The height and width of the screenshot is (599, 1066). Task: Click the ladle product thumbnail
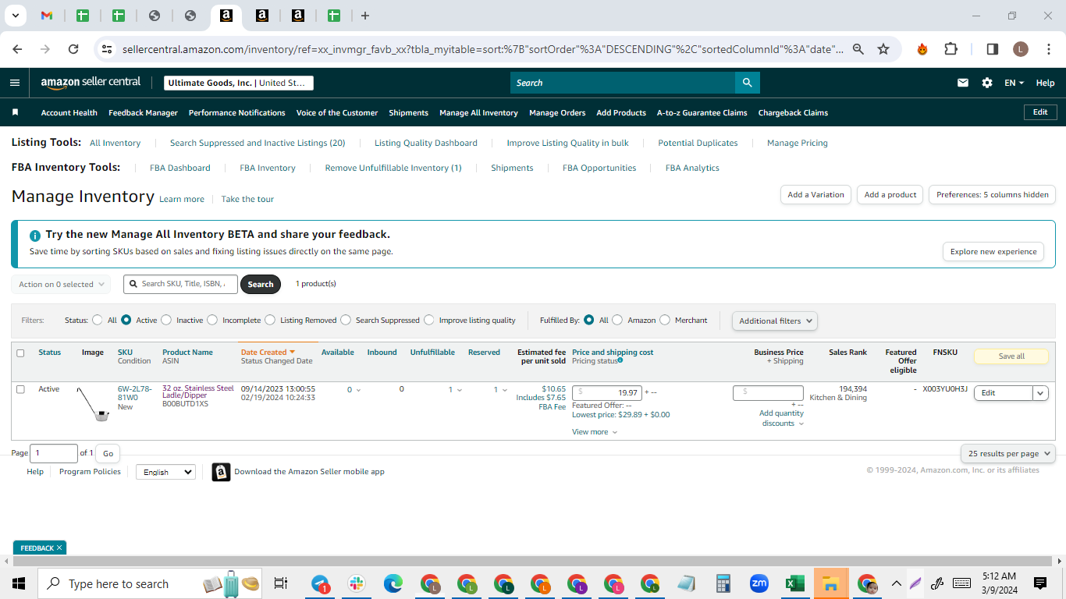tap(93, 404)
